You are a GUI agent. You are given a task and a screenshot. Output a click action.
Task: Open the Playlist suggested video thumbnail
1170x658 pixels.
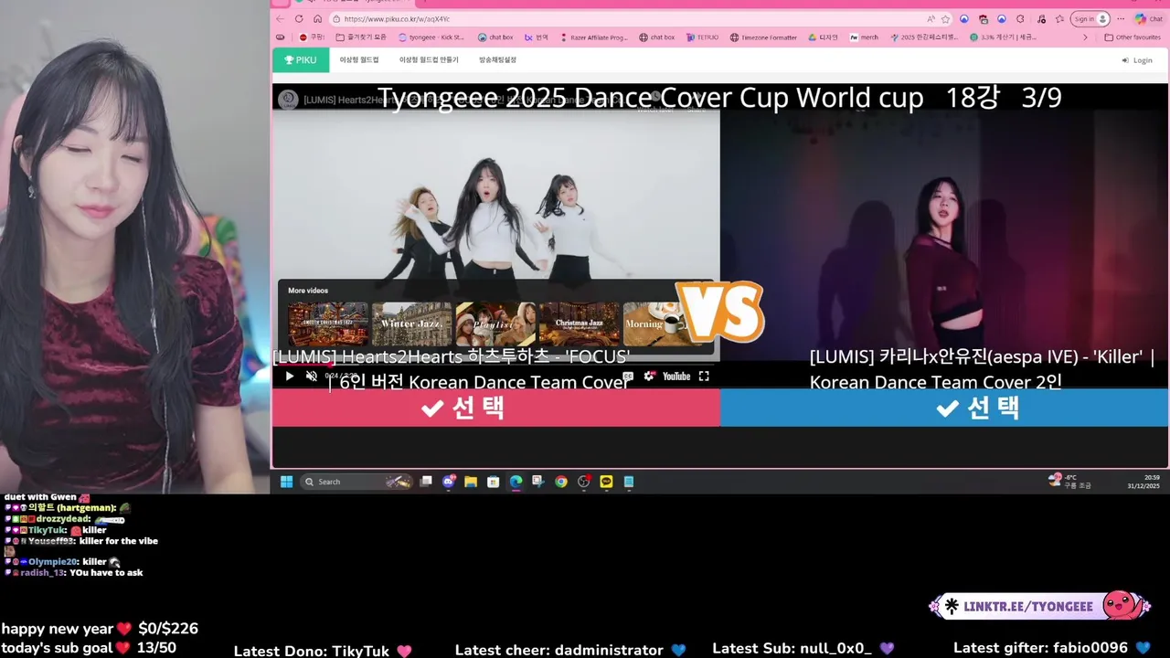pyautogui.click(x=495, y=324)
